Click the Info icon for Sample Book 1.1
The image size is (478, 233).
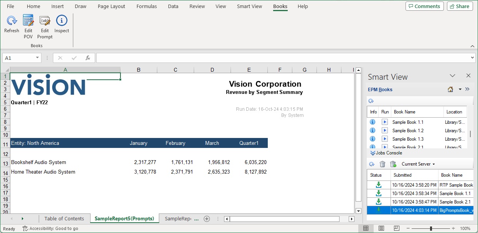372,122
